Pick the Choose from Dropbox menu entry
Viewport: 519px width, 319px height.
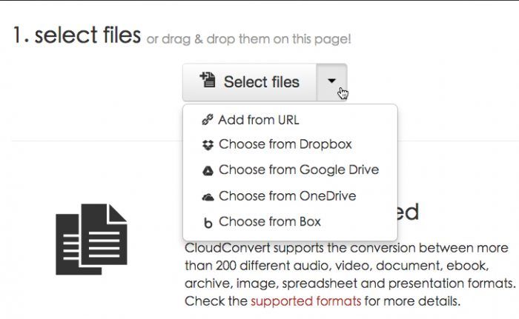click(x=285, y=144)
